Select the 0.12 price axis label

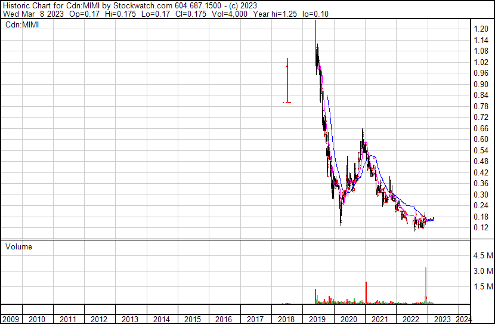click(x=481, y=228)
